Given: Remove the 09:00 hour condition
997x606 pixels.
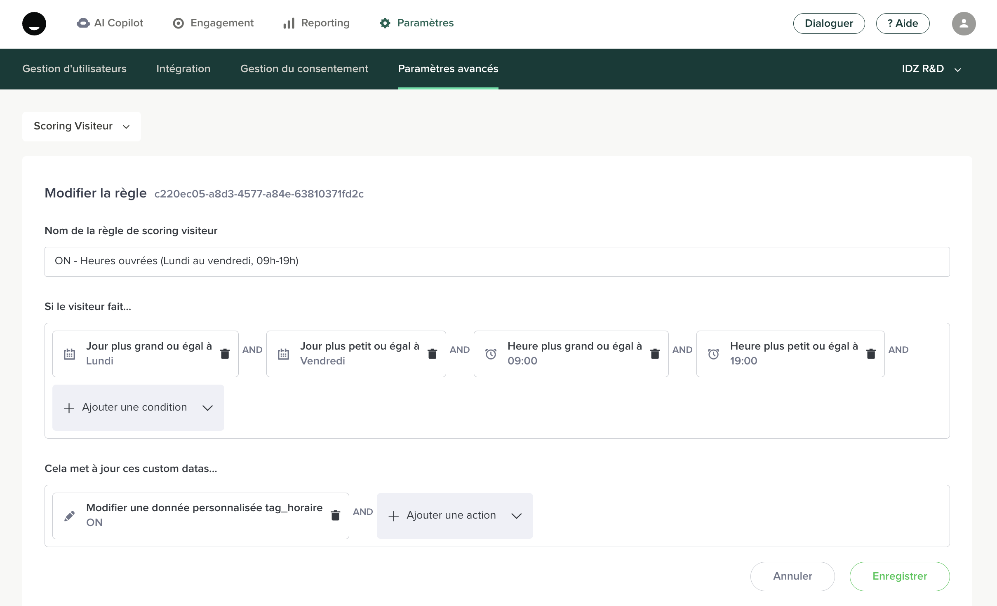Looking at the screenshot, I should (655, 354).
